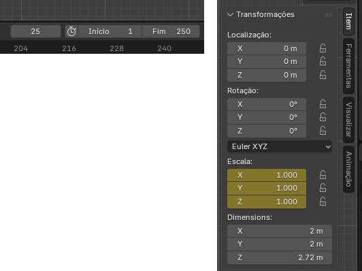The image size is (362, 271).
Task: Click the Início start frame field
Action: pos(110,31)
